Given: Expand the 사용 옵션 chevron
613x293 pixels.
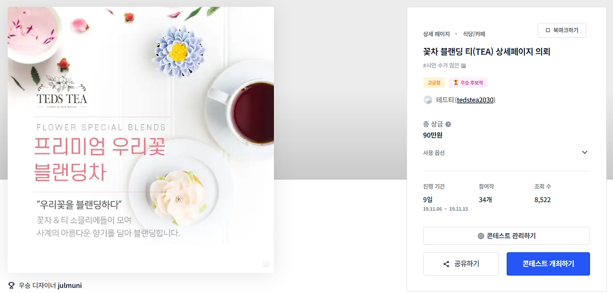Looking at the screenshot, I should (x=584, y=152).
